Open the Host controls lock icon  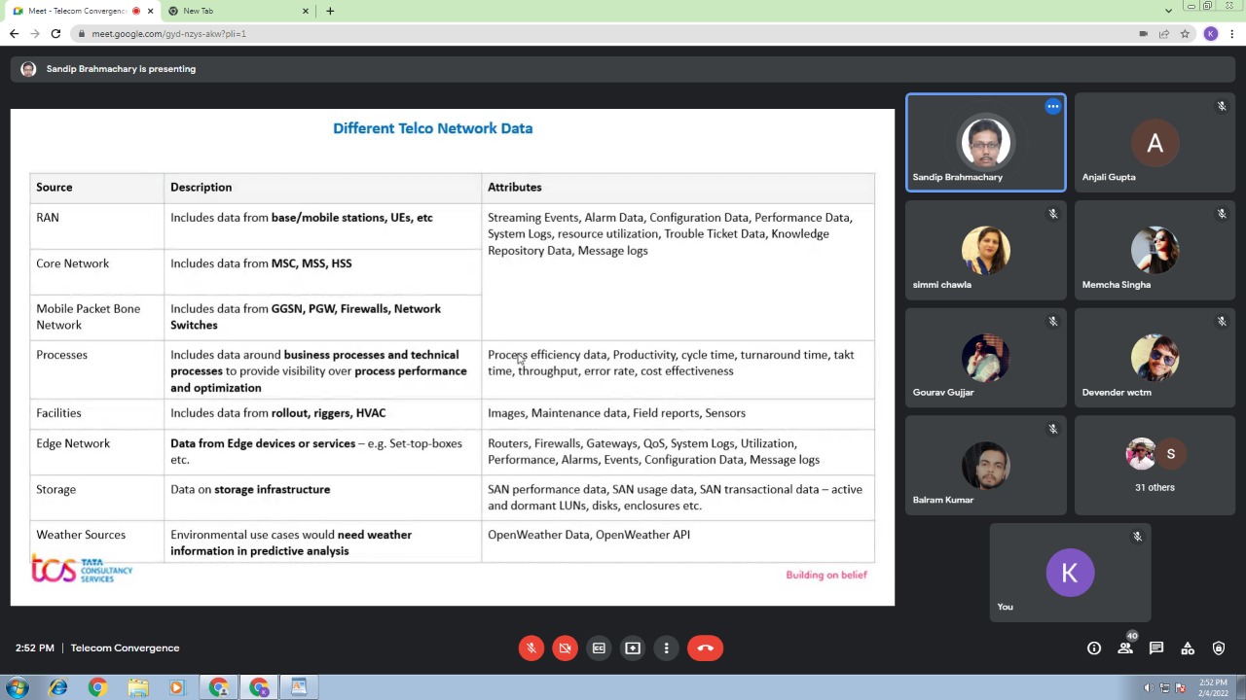point(1219,648)
